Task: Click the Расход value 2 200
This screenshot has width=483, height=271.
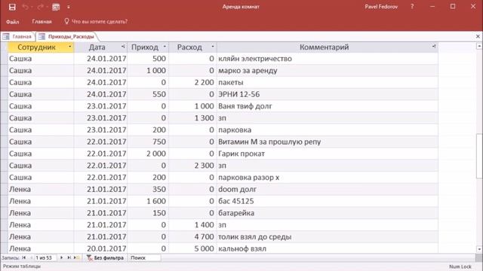Action: coord(193,82)
